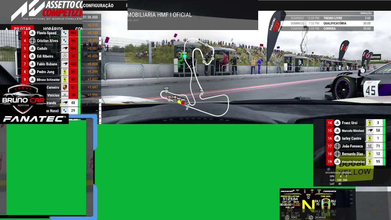Click the ESTATÍSTICAS DO SERVIDOR label

click(338, 173)
